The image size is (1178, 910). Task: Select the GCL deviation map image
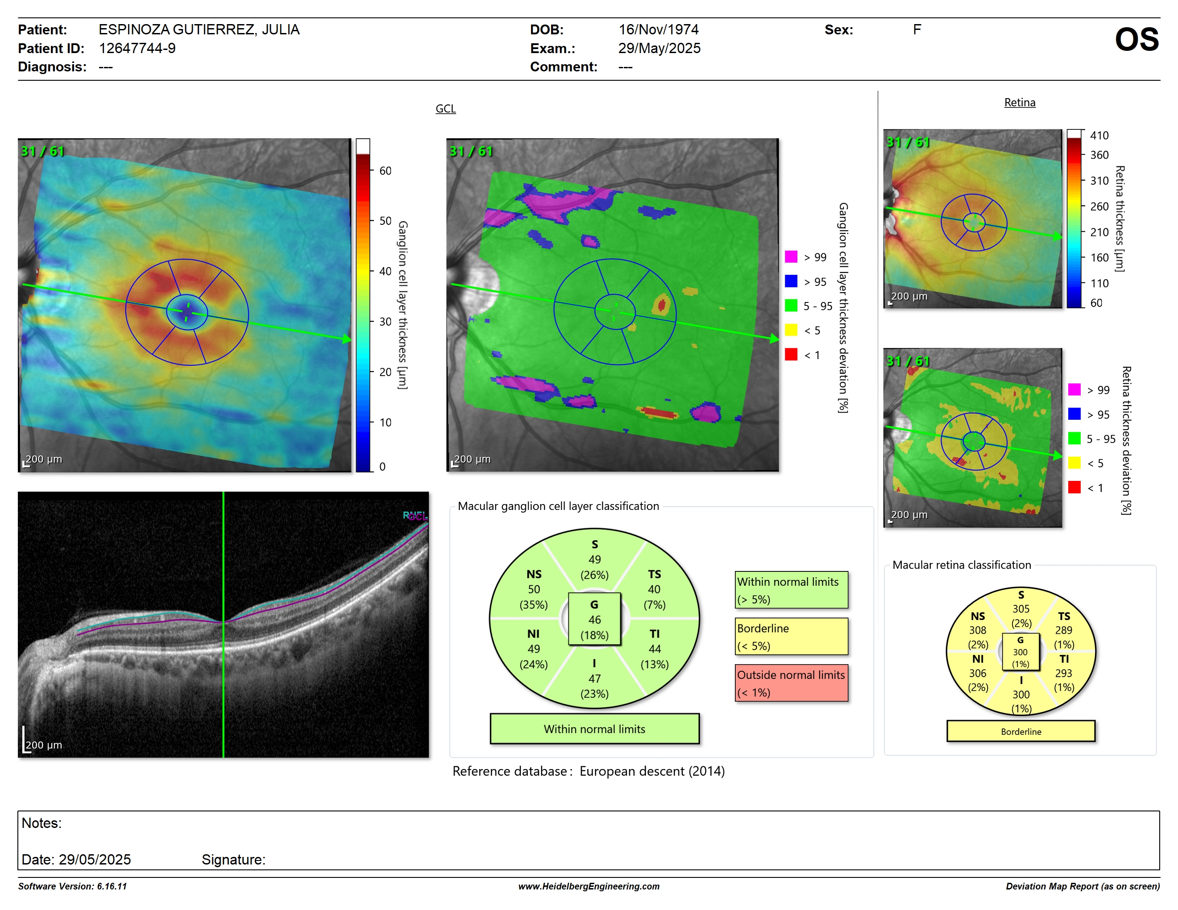tap(613, 305)
